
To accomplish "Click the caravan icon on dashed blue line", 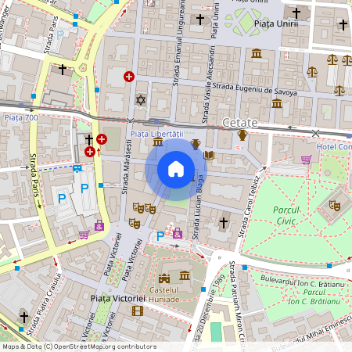I will [77, 168].
